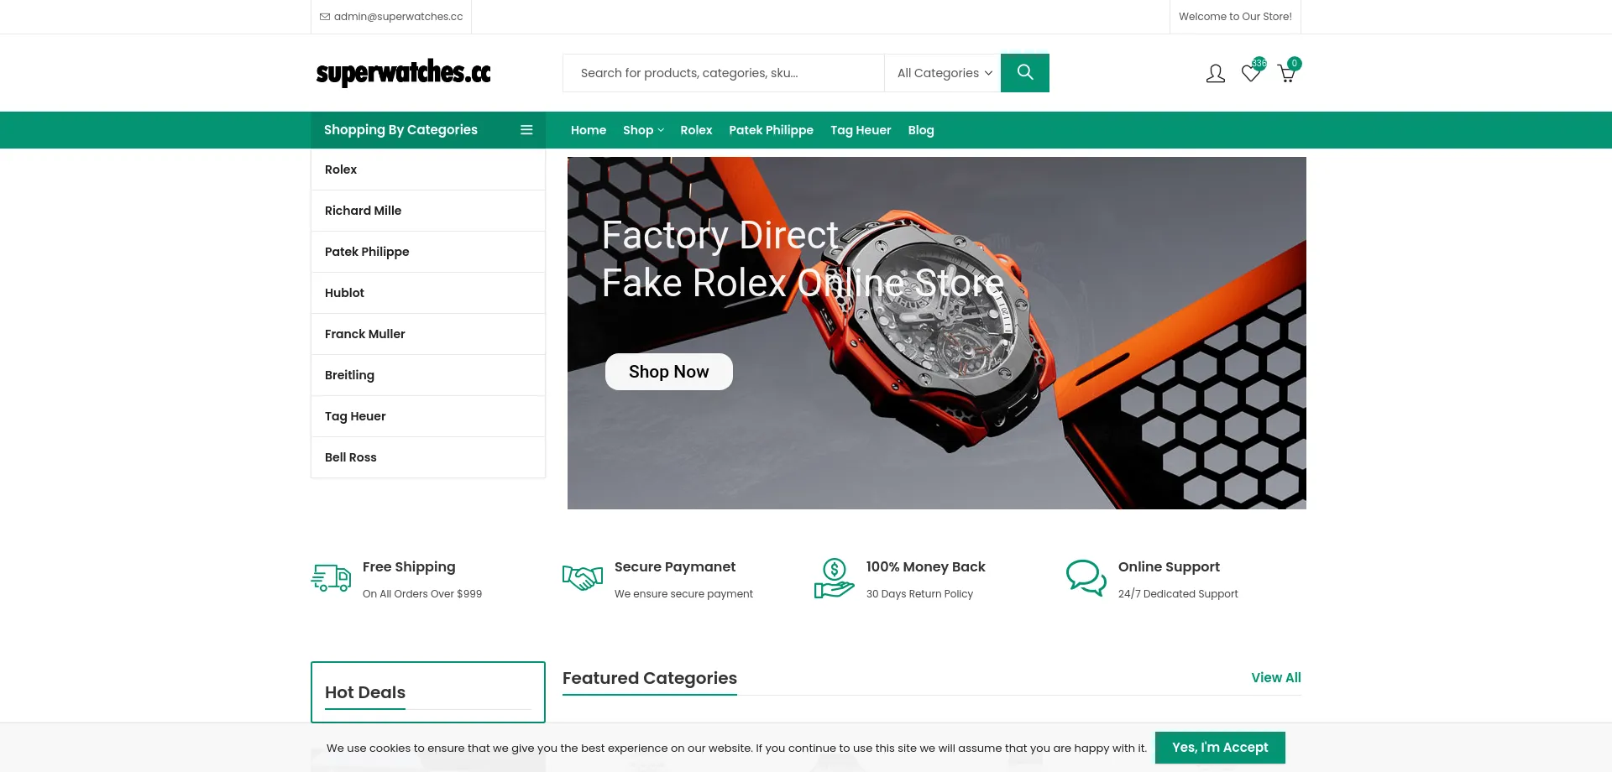Open the wishlist heart icon
Image resolution: width=1612 pixels, height=772 pixels.
tap(1251, 73)
